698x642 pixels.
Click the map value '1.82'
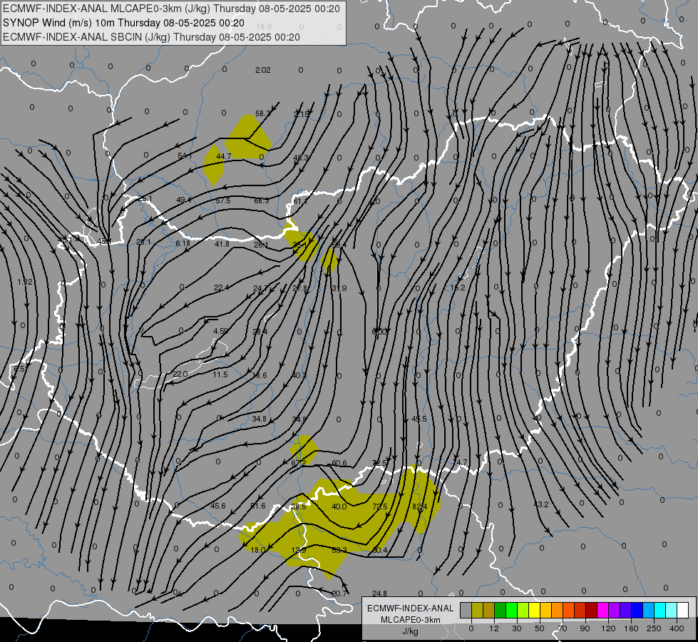pyautogui.click(x=25, y=282)
